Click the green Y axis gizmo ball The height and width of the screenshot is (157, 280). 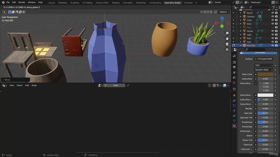click(x=222, y=26)
